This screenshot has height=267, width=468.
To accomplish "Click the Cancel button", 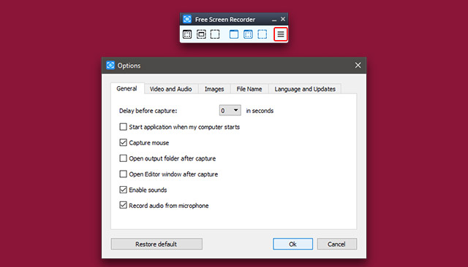I will (336, 244).
